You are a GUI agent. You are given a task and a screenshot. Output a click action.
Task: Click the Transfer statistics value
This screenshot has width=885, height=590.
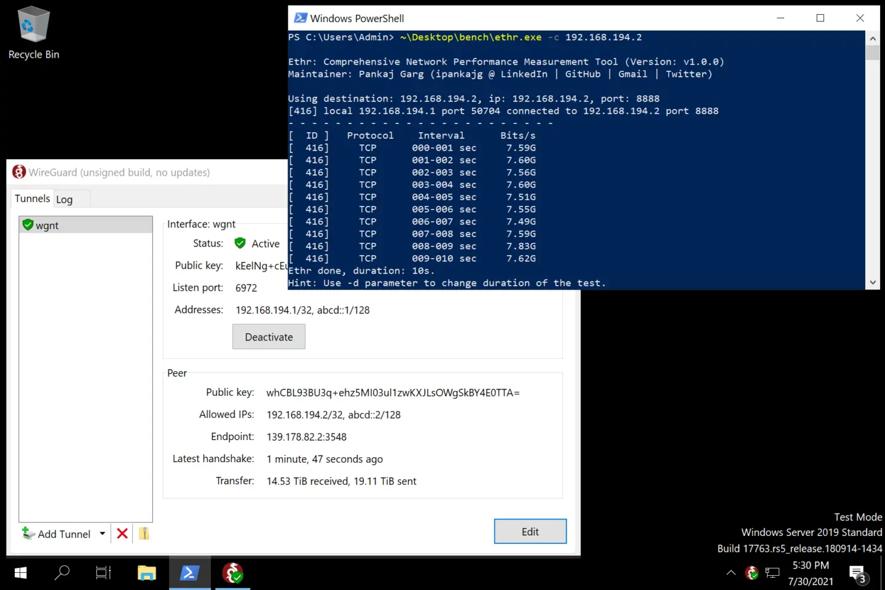tap(341, 481)
